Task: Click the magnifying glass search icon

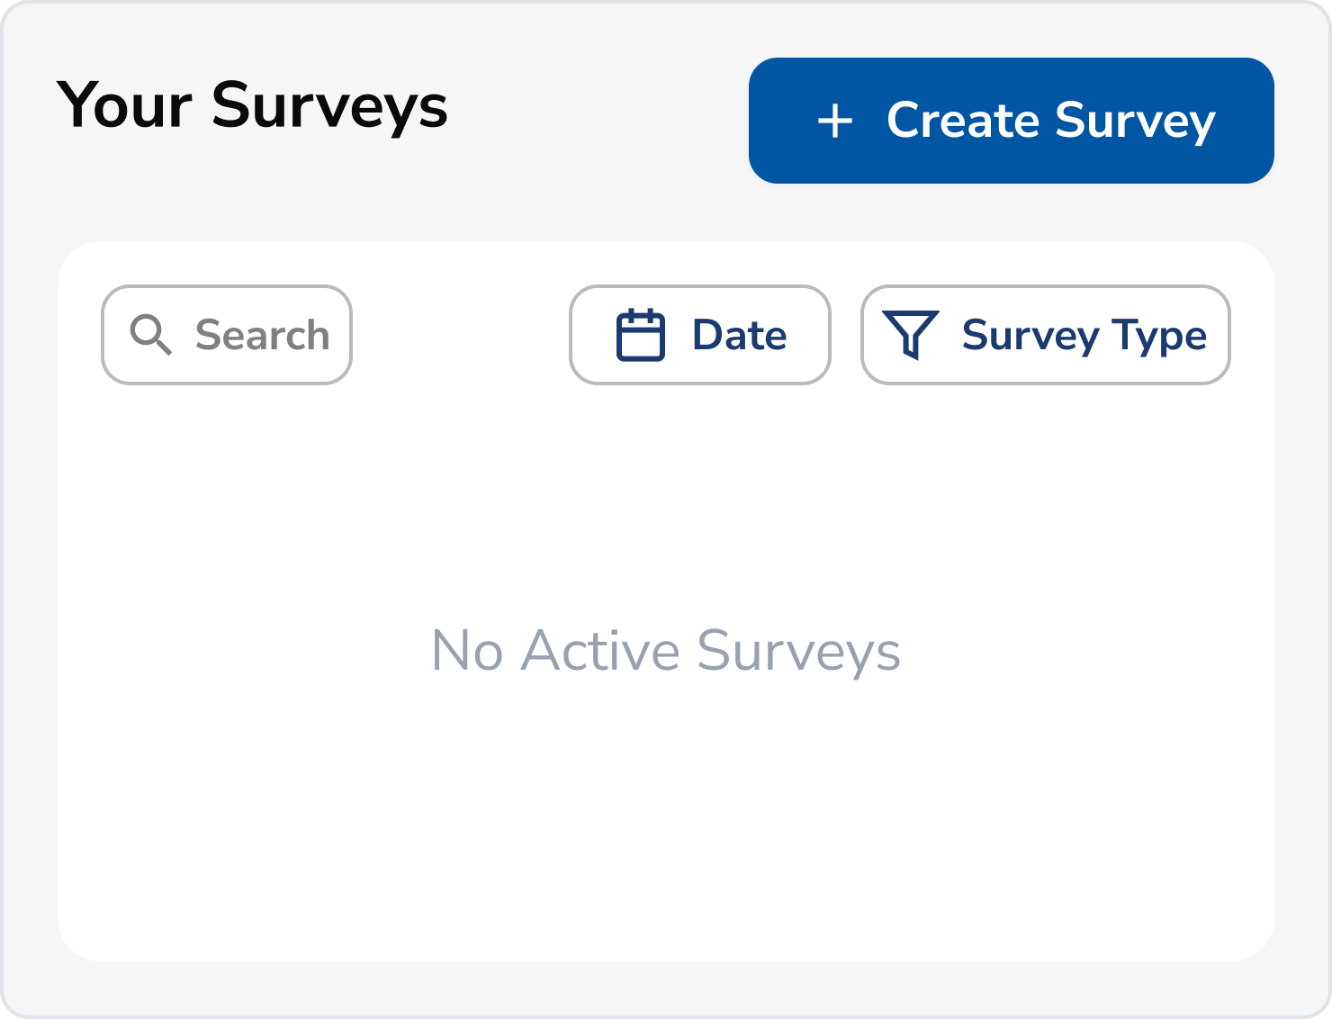Action: tap(150, 335)
